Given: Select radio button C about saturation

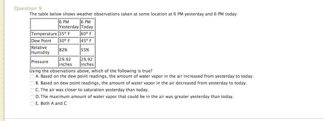Looking at the screenshot, I should coord(32,90).
